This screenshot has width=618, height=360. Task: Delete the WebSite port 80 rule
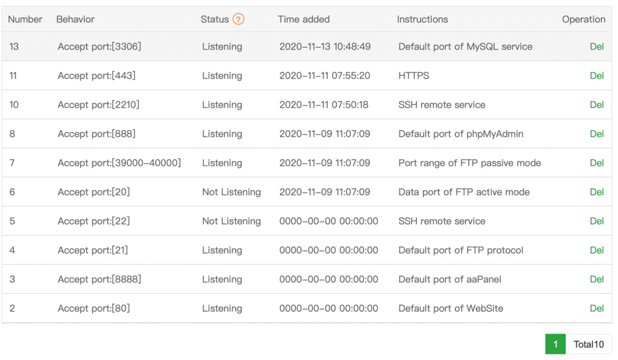[596, 308]
